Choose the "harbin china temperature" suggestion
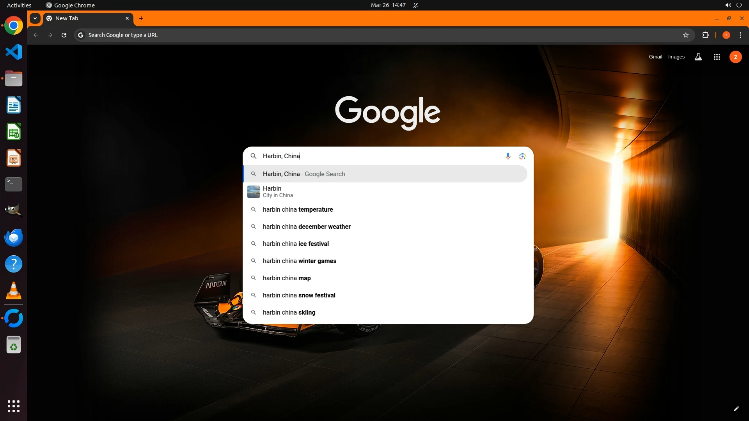The width and height of the screenshot is (749, 421). [298, 209]
